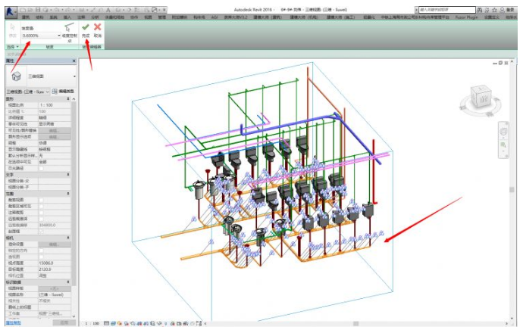Close the Properties panel
This screenshot has width=523, height=333.
tap(74, 61)
